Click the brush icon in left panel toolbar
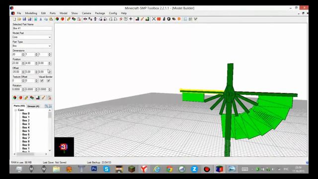 pyautogui.click(x=43, y=98)
